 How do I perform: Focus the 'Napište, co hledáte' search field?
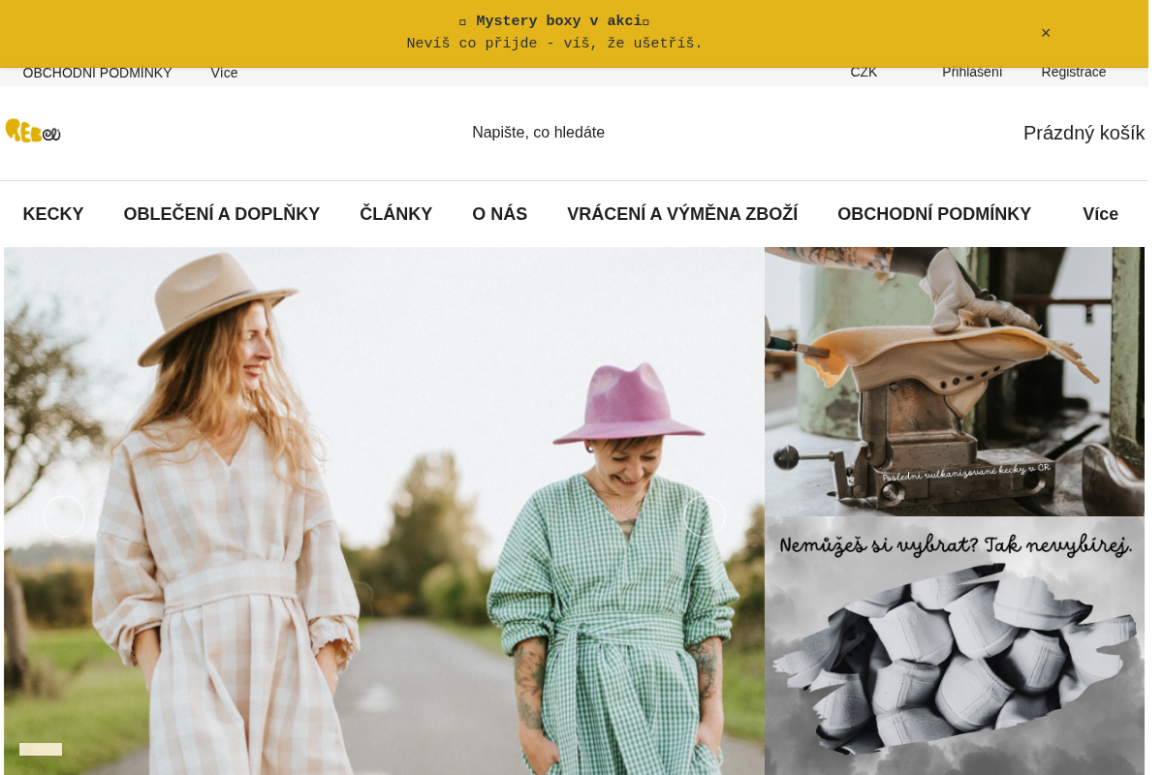pyautogui.click(x=539, y=133)
